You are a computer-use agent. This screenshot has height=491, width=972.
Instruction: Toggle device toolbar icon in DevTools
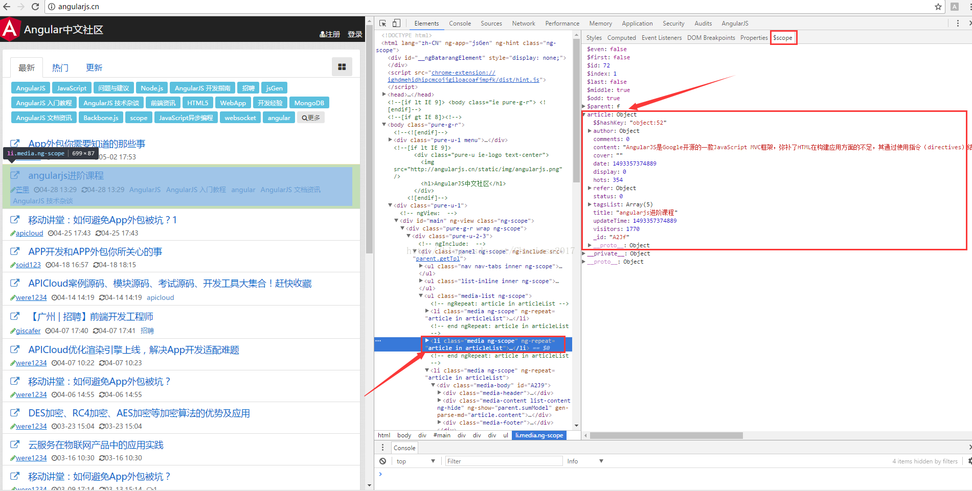click(x=396, y=24)
